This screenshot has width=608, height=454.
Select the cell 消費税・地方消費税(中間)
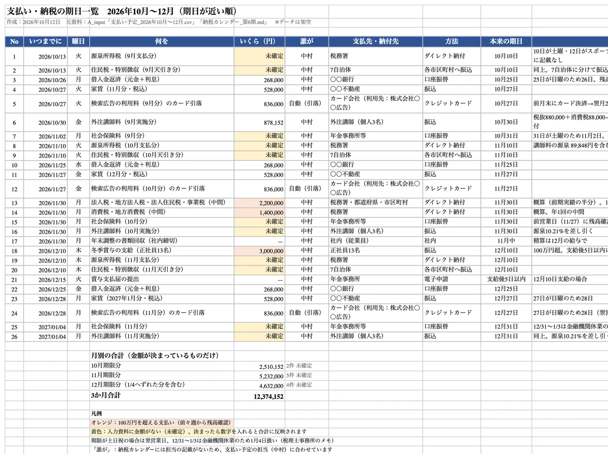pos(162,212)
